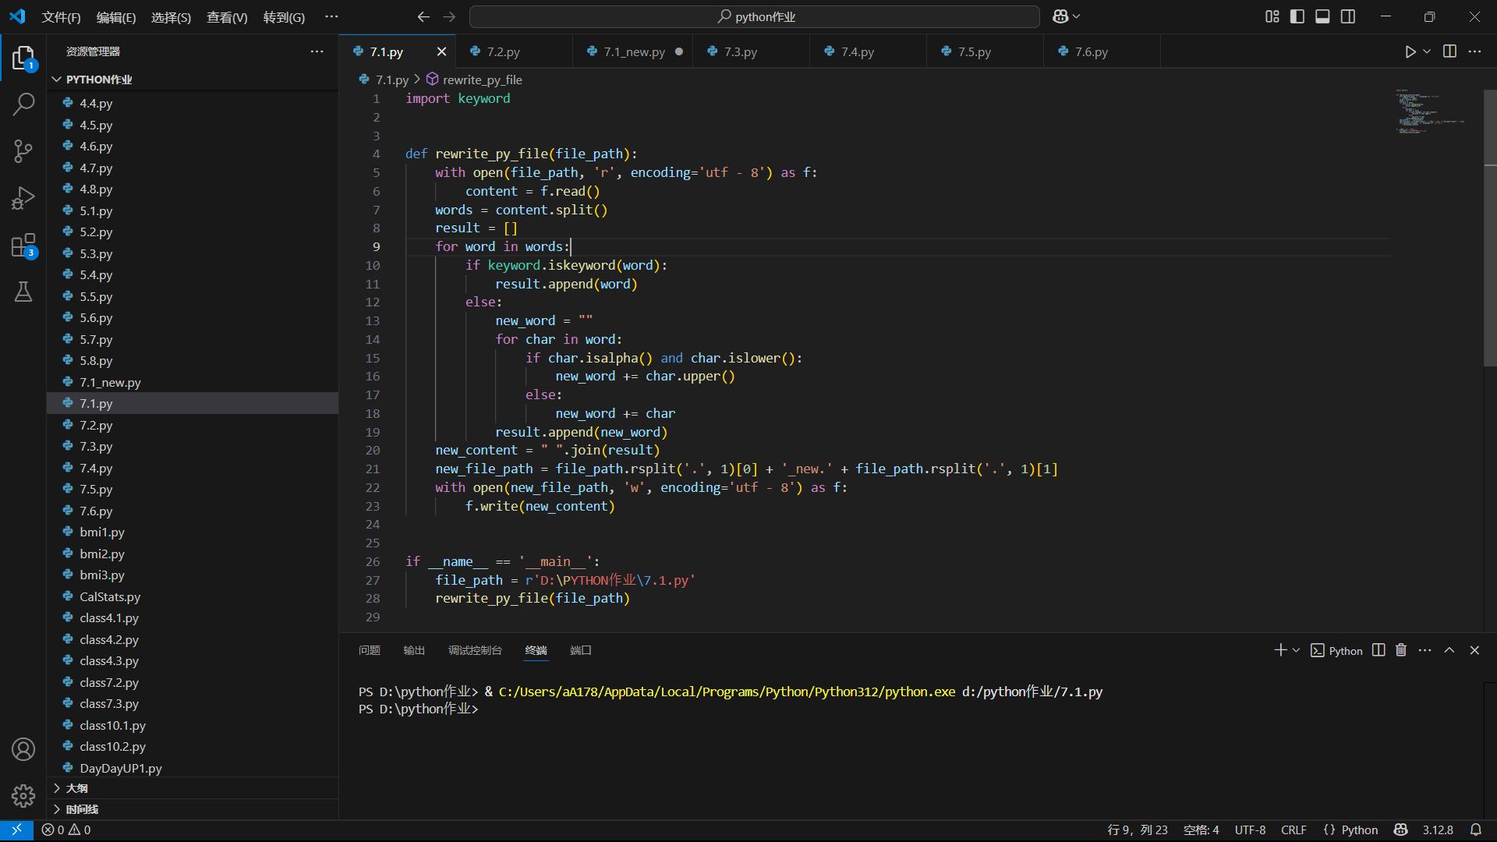Split the editor to the right
Screen dimensions: 1497x842
coord(1449,51)
